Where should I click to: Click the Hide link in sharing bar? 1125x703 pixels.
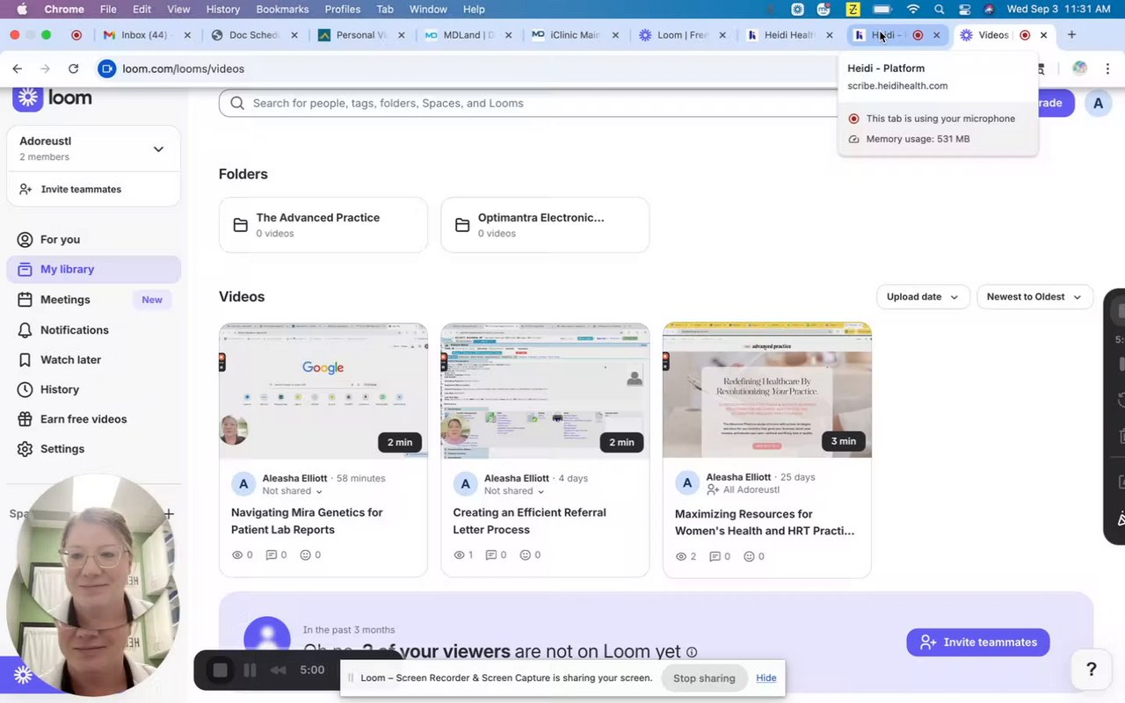766,678
